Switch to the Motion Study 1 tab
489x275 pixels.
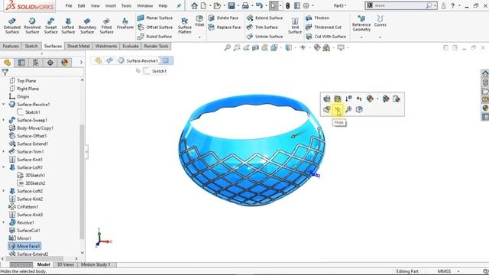pyautogui.click(x=96, y=265)
